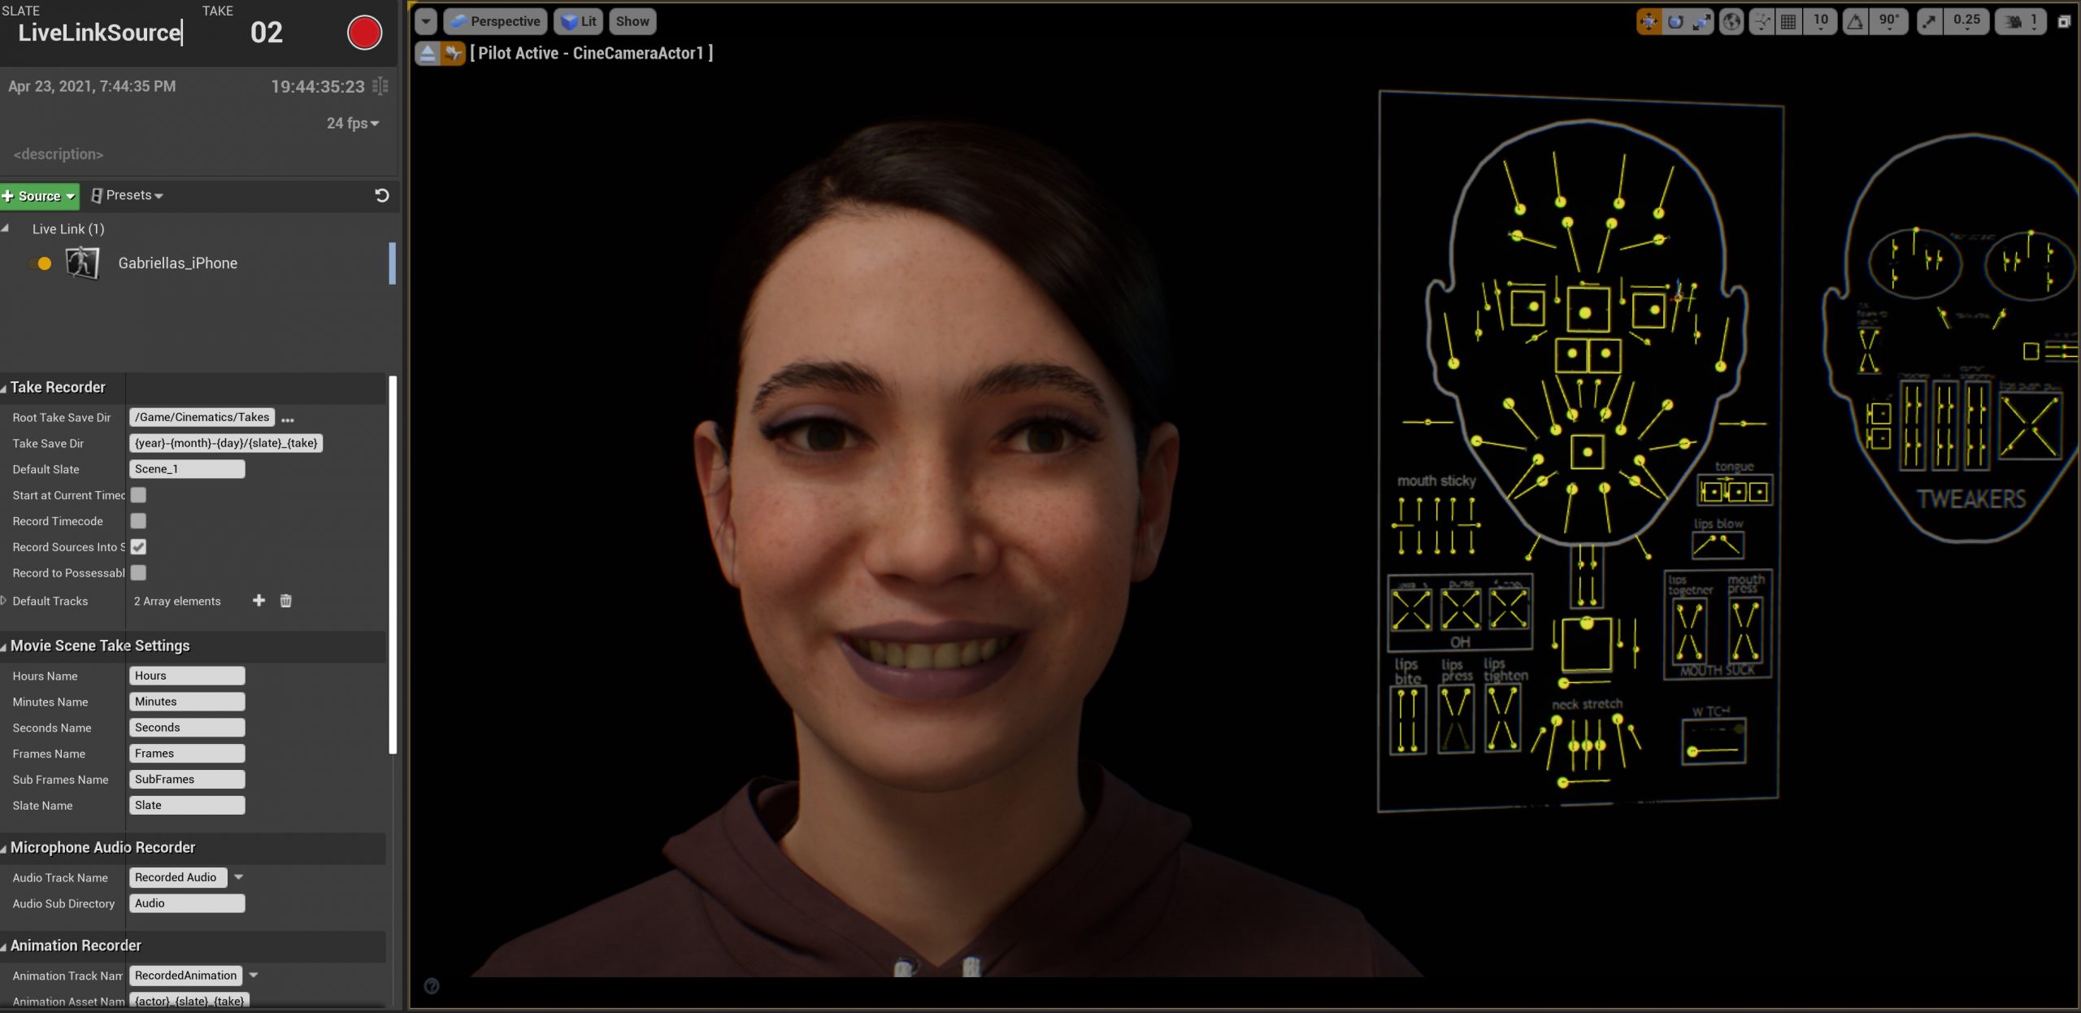
Task: Enable the Record Timecode checkbox
Action: pos(138,520)
